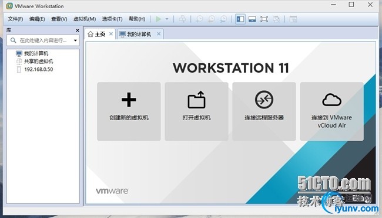Click the revert to snapshot icon
Image resolution: width=382 pixels, height=218 pixels.
pos(212,19)
